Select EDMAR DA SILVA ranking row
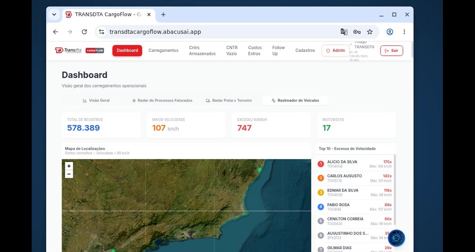The width and height of the screenshot is (475, 252). click(x=355, y=192)
